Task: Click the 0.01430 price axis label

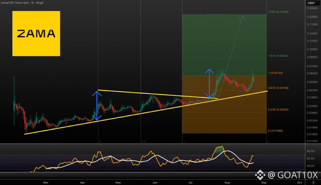Action: (x=312, y=141)
